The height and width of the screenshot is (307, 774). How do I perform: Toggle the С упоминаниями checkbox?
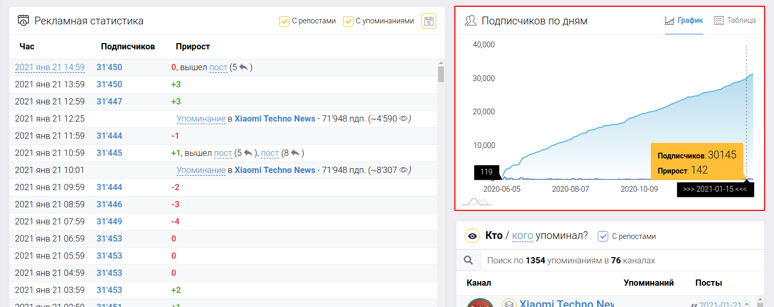pyautogui.click(x=348, y=21)
